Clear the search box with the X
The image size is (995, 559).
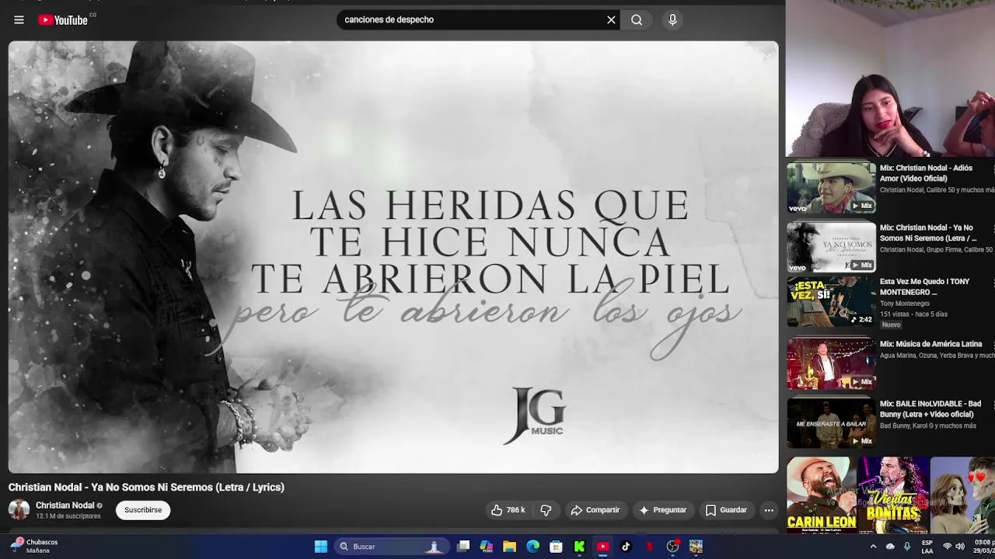pyautogui.click(x=611, y=20)
